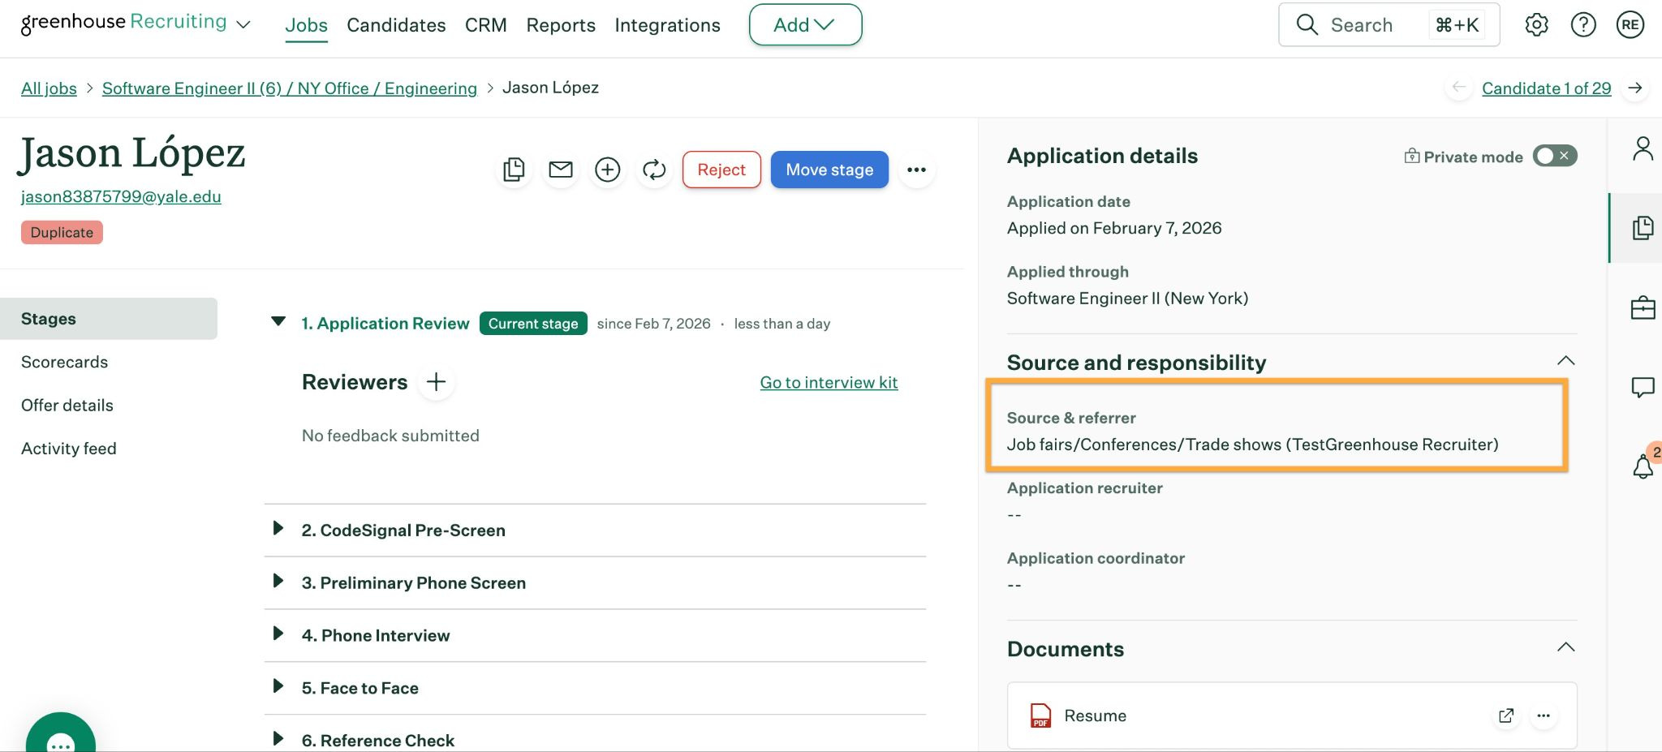Select Stages in left sidebar
The width and height of the screenshot is (1662, 752).
tap(109, 319)
